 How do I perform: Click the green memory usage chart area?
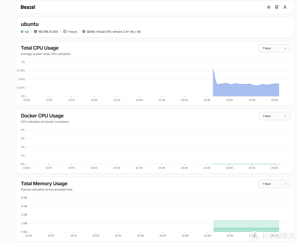point(246,226)
